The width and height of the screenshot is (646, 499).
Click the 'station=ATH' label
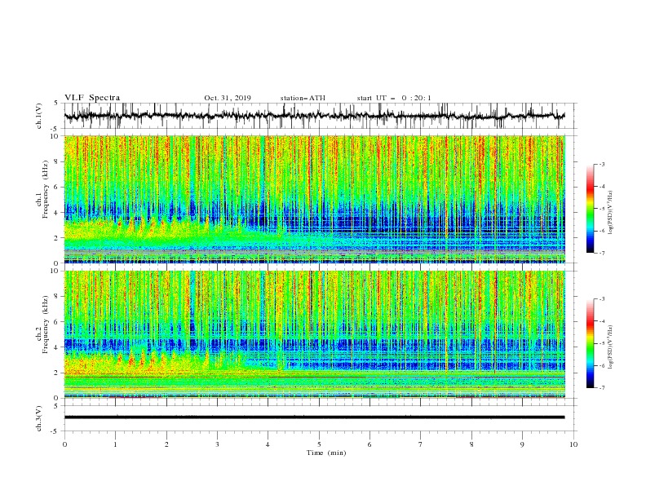303,98
